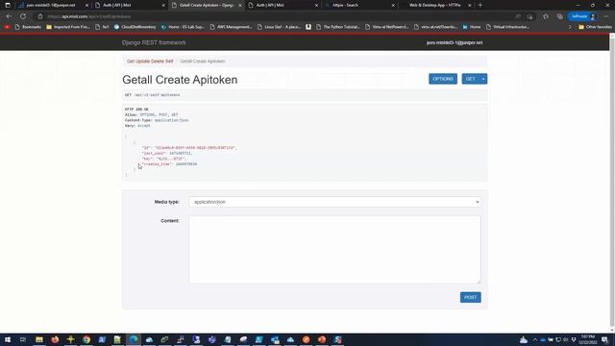Click the page vertical scrollbar
The width and height of the screenshot is (615, 346).
612,184
